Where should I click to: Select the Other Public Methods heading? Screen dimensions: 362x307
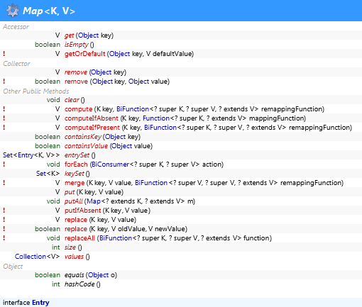coord(36,91)
